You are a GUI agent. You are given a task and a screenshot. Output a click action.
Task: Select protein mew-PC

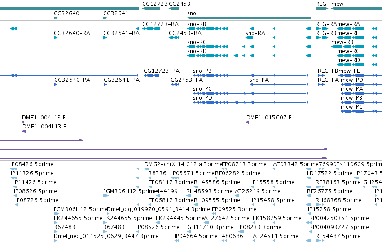coord(361,112)
